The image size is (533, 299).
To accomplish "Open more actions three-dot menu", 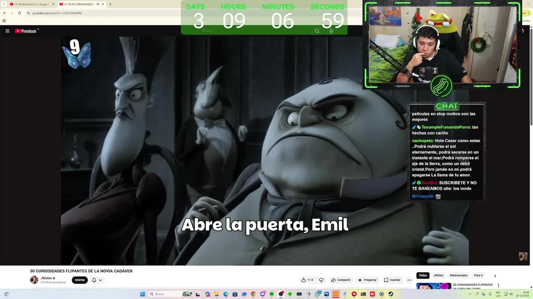I will click(x=409, y=280).
